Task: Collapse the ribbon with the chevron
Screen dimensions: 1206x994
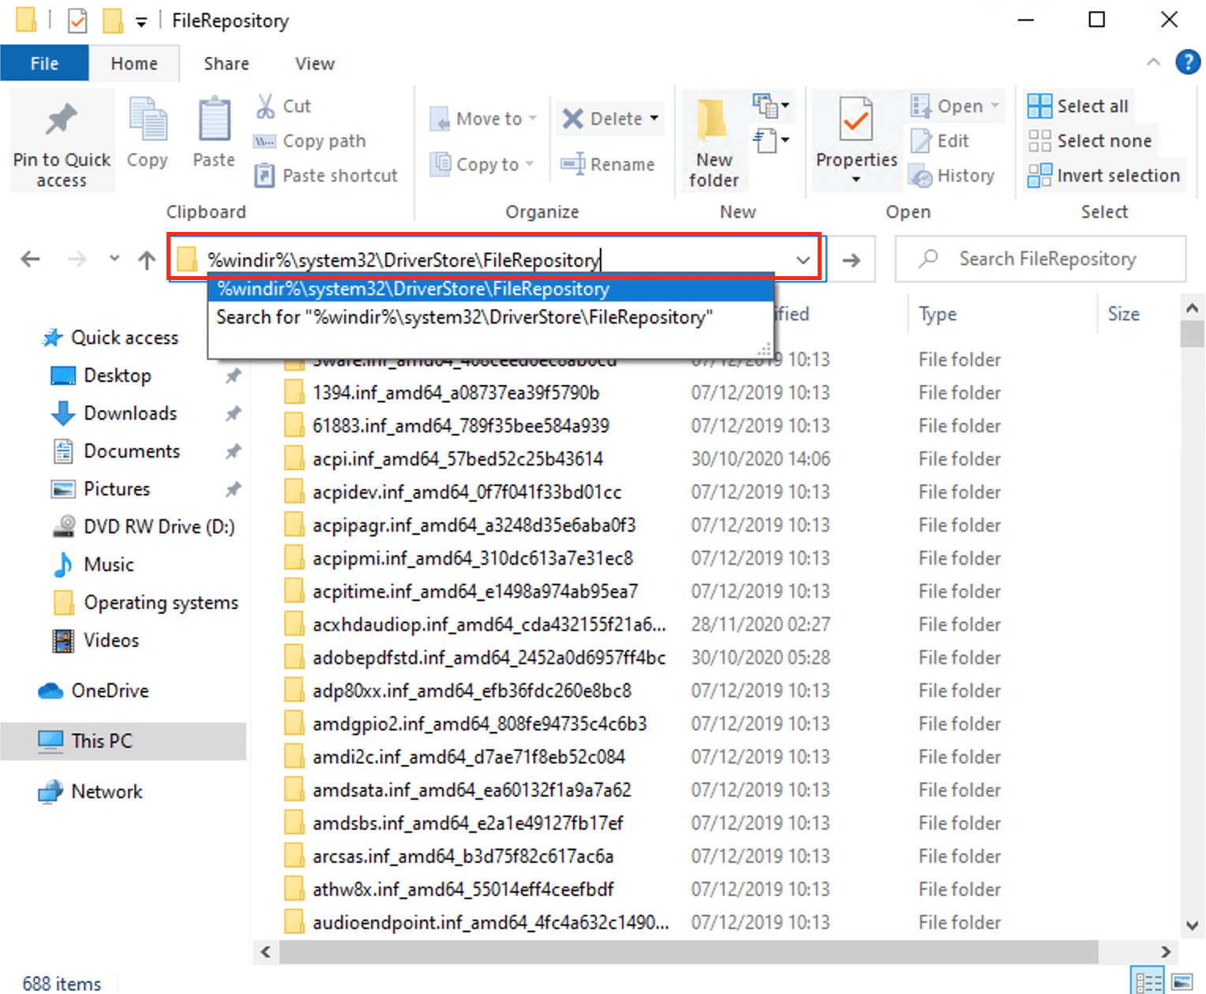Action: [x=1153, y=62]
